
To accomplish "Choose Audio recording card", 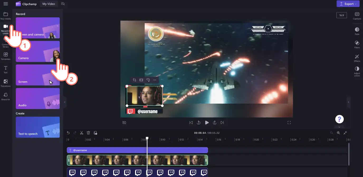I will 38,98.
